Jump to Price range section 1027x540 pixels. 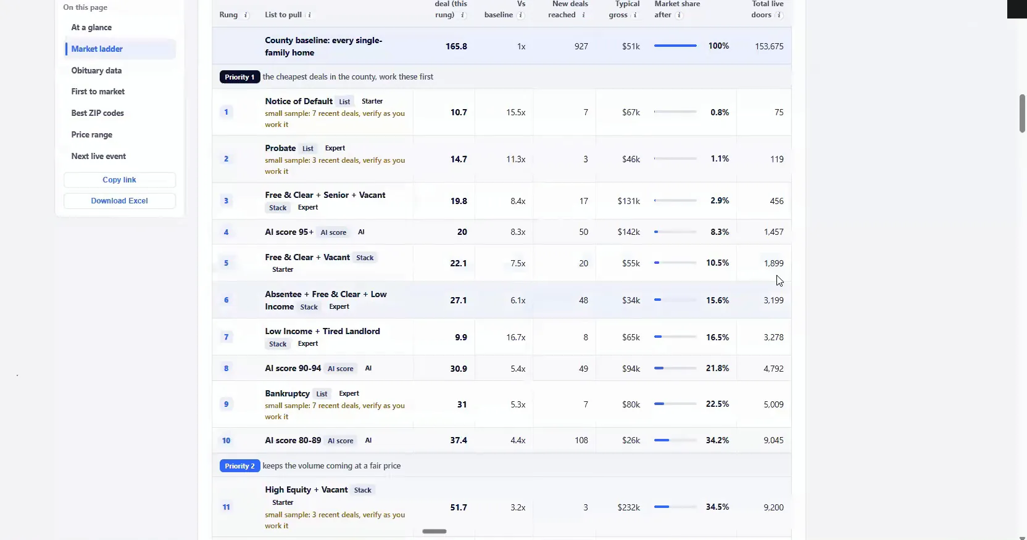coord(92,134)
